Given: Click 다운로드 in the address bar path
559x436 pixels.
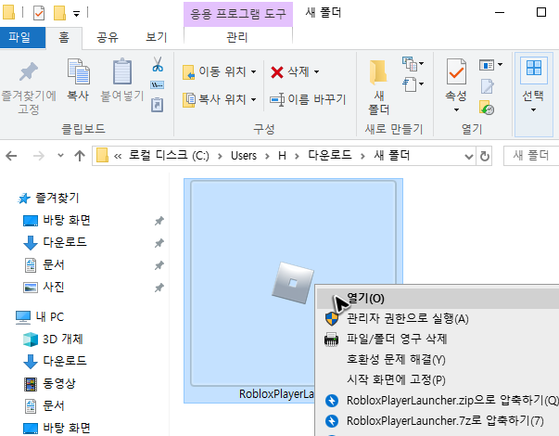Looking at the screenshot, I should [x=330, y=155].
